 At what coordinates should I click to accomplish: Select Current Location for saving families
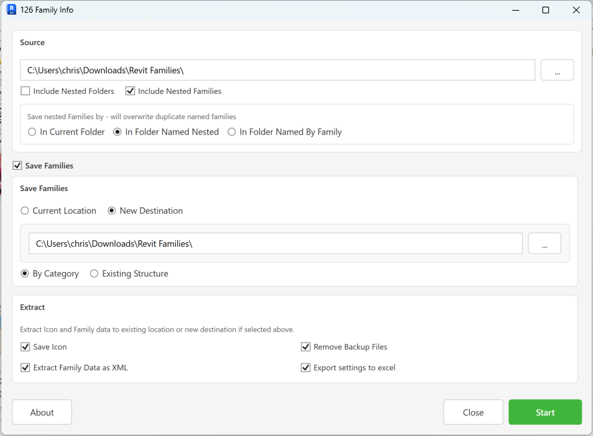24,210
